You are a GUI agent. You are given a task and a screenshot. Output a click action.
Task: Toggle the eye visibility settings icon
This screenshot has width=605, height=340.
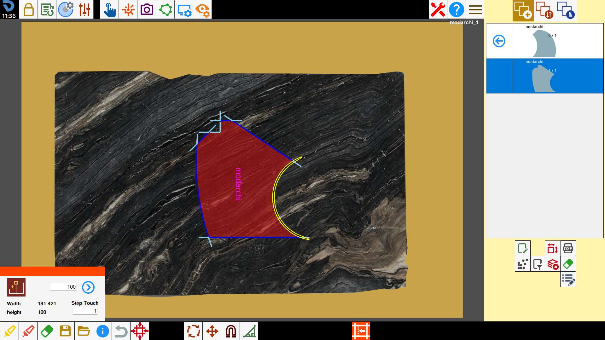(202, 9)
